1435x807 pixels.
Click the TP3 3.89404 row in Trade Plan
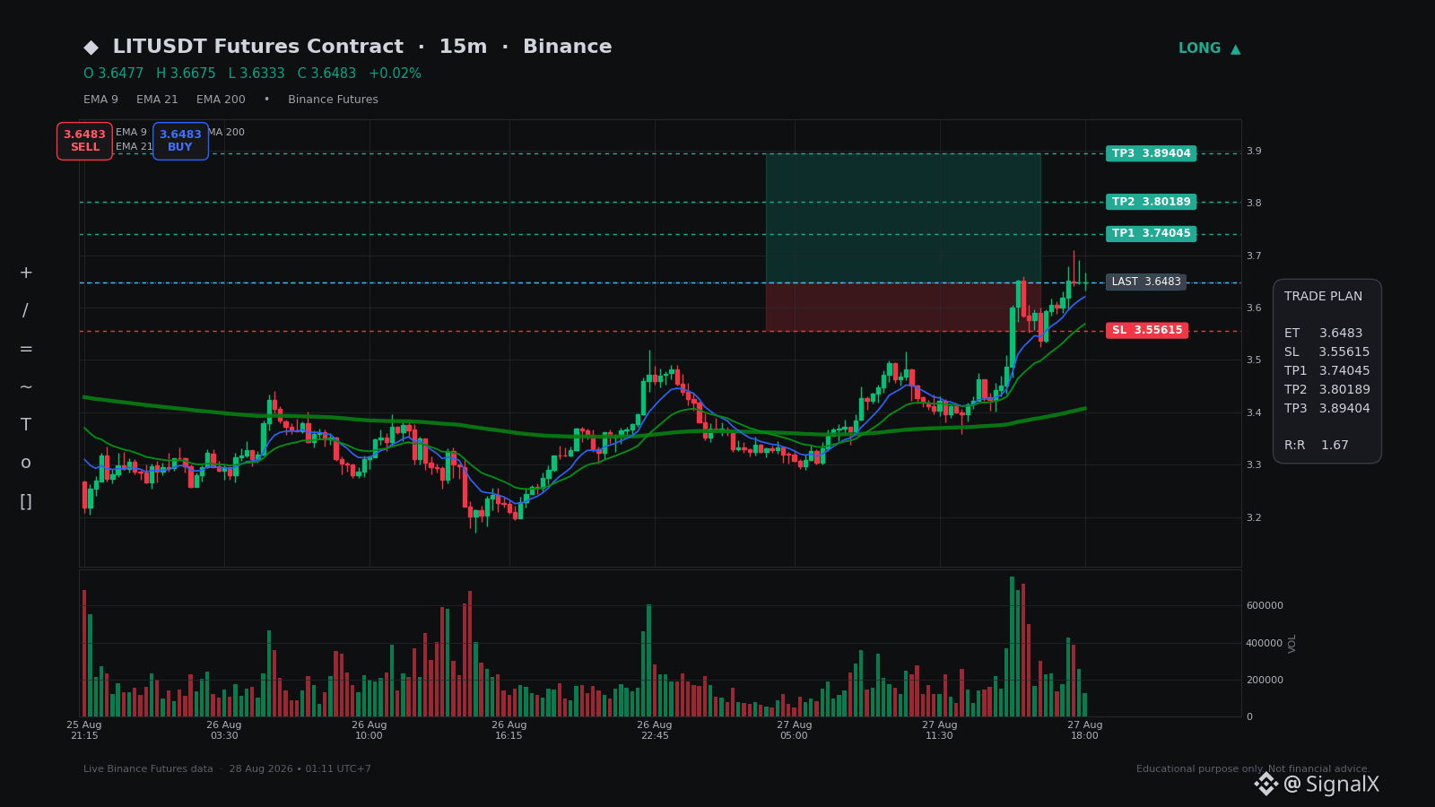(x=1326, y=409)
